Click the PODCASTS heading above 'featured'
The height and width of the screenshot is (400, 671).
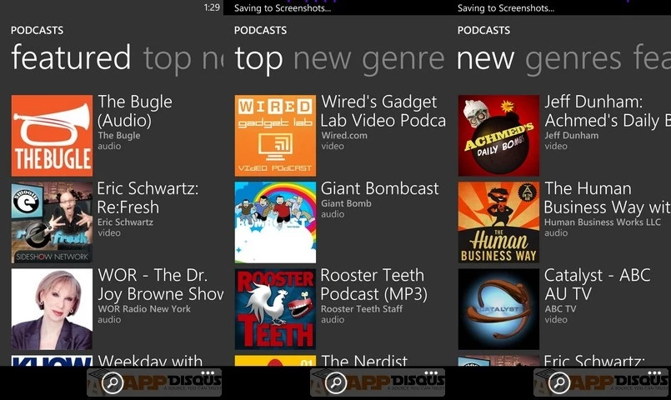[x=38, y=30]
